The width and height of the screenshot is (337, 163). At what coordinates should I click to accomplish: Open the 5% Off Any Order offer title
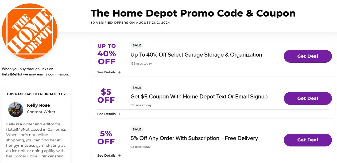[194, 138]
